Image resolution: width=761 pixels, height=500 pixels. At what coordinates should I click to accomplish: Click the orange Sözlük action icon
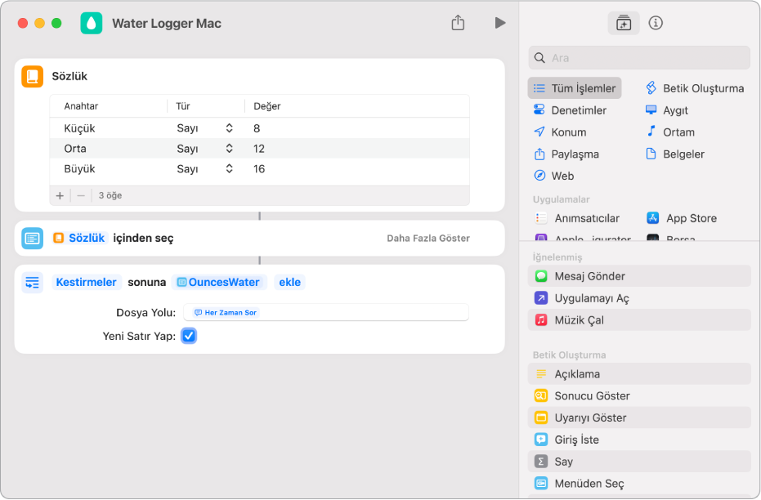coord(33,77)
